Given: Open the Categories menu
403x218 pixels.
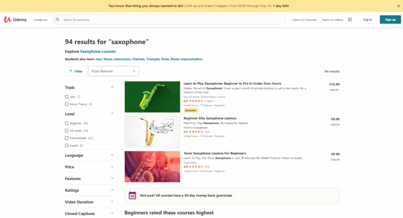Looking at the screenshot, I should click(40, 20).
